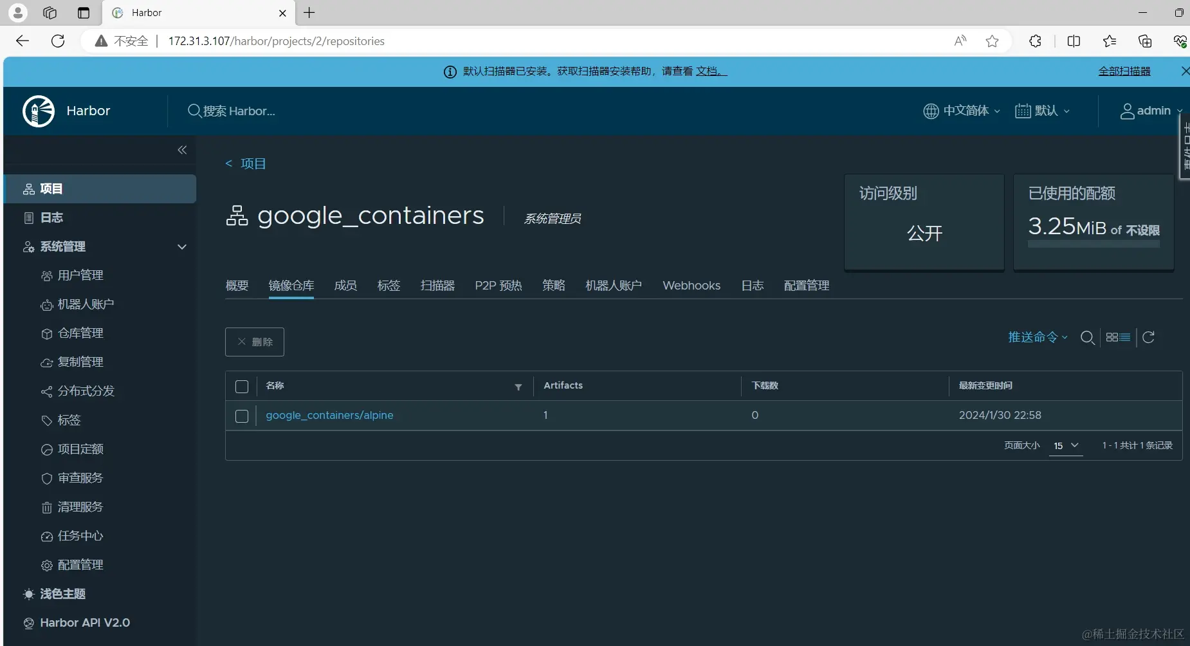This screenshot has height=646, width=1190.
Task: Expand the 推送命令 dropdown
Action: tap(1038, 337)
